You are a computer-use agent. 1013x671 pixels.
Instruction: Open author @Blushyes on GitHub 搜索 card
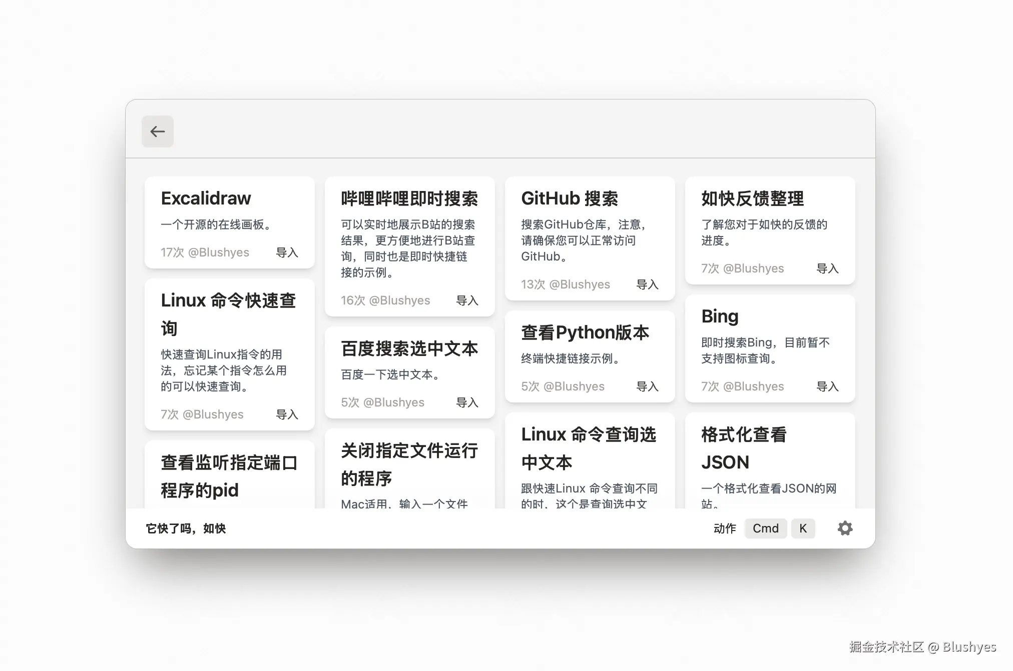[x=580, y=284]
